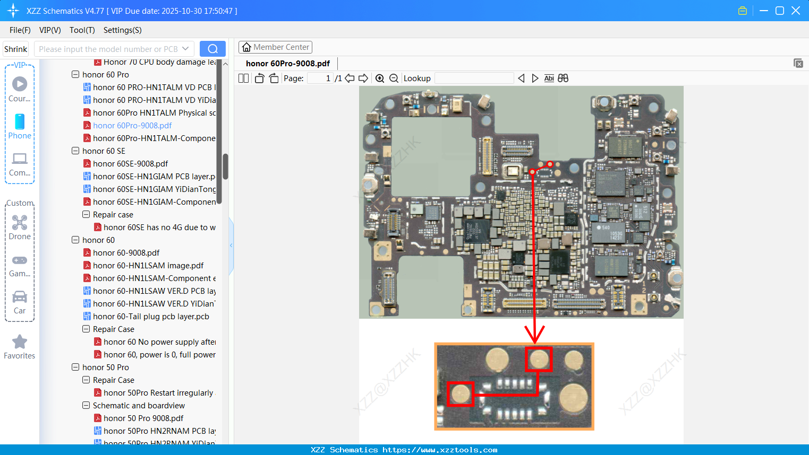Open honor 60Pro-HN1TALM-Component PDF
The image size is (809, 455).
pos(149,138)
